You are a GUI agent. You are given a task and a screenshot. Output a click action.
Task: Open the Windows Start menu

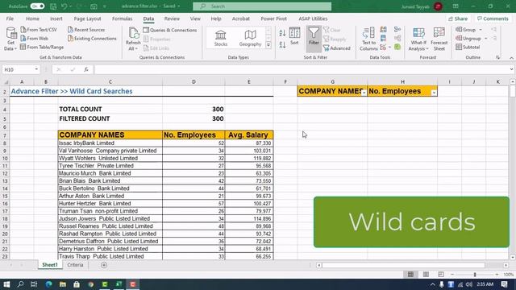point(6,284)
